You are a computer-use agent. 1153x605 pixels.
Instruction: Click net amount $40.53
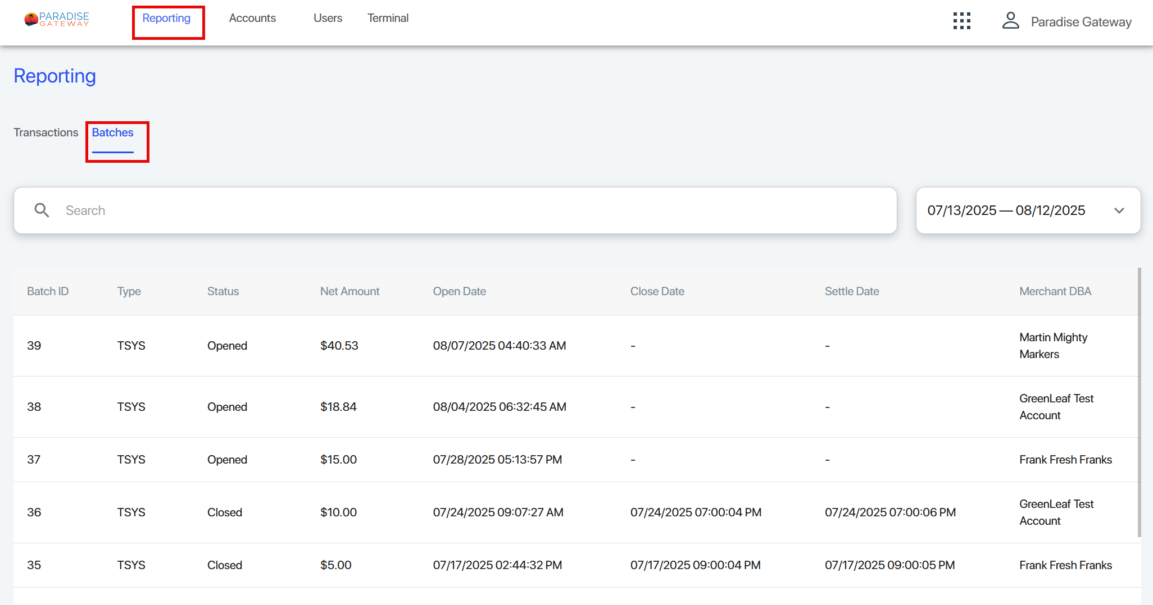[339, 346]
